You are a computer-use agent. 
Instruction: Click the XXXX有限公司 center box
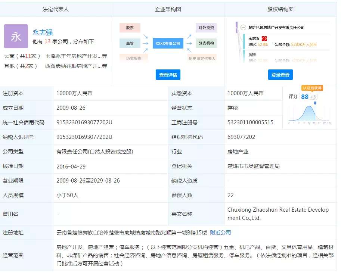pos(168,43)
